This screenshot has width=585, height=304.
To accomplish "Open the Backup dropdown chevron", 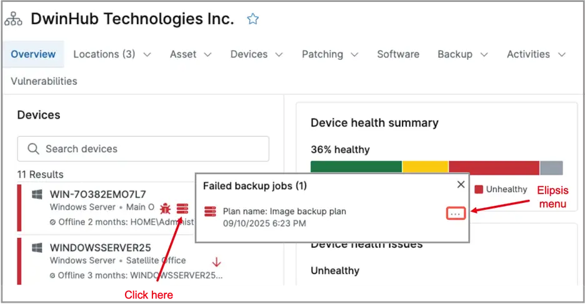I will coord(484,55).
